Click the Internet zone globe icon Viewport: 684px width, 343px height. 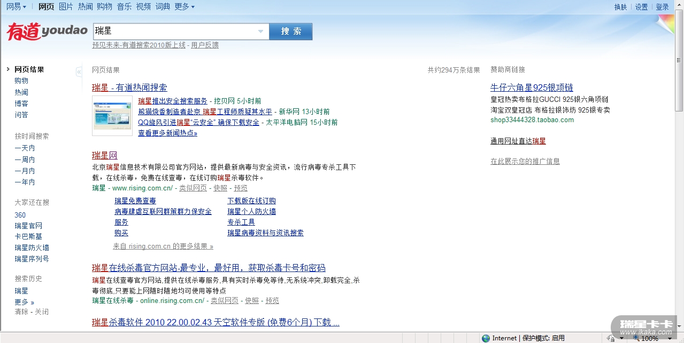click(486, 338)
